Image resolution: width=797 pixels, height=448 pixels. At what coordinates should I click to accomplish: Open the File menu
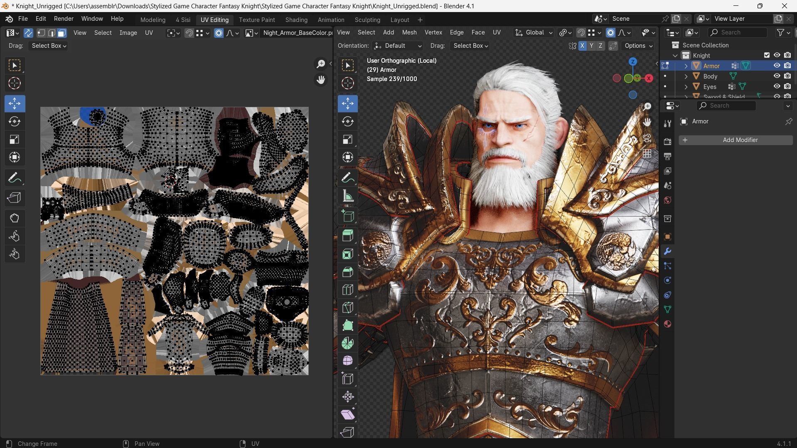point(23,19)
